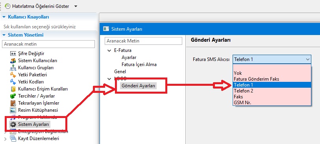320x144 pixels.
Task: Select Fatura Gönderim Faks option
Action: pyautogui.click(x=272, y=79)
